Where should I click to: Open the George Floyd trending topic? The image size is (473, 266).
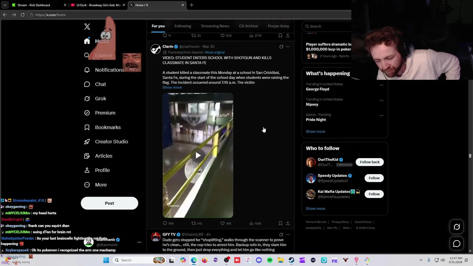(317, 89)
